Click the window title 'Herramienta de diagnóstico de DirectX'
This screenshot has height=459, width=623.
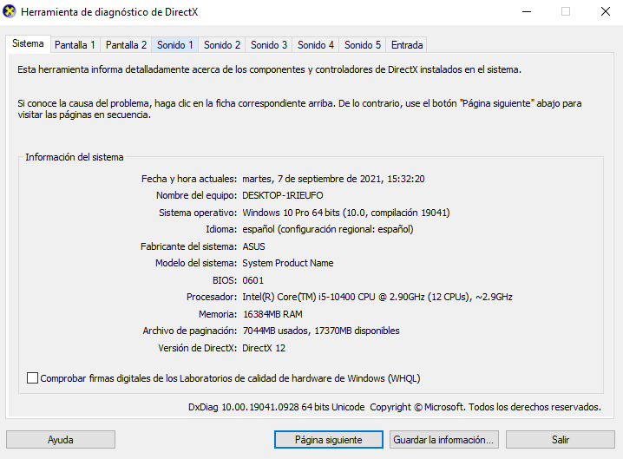tap(109, 12)
